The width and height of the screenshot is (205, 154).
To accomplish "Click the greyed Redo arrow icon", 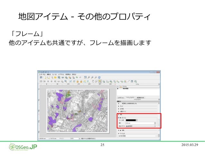I will 80,77.
